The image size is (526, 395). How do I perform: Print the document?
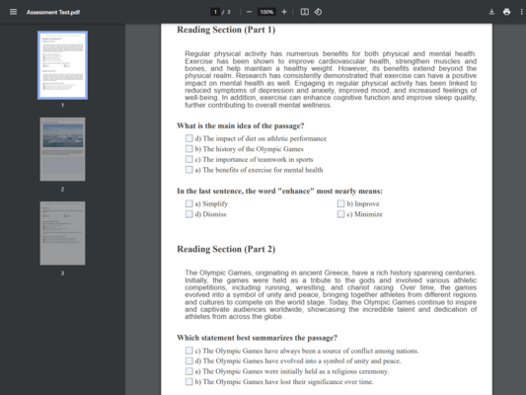tap(506, 12)
